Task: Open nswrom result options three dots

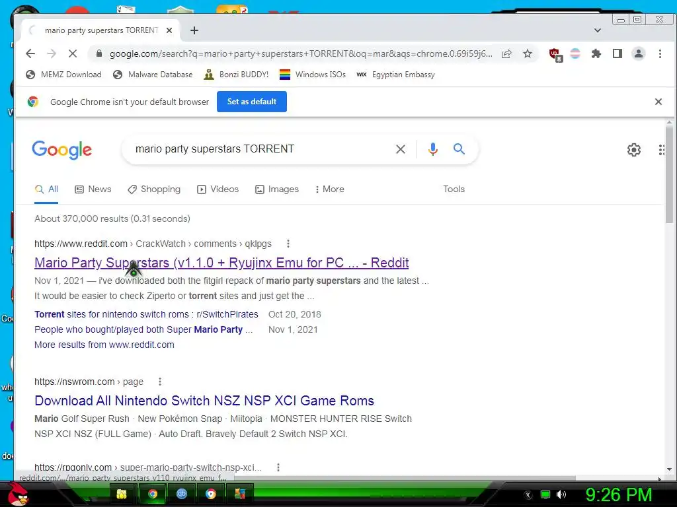Action: [x=160, y=382]
